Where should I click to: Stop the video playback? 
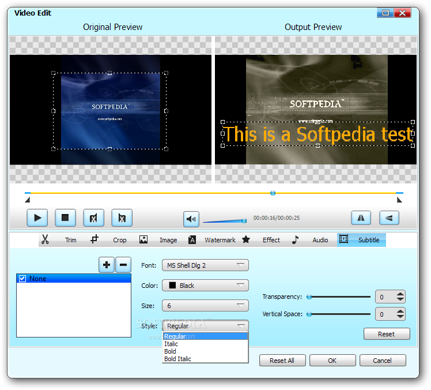point(66,218)
